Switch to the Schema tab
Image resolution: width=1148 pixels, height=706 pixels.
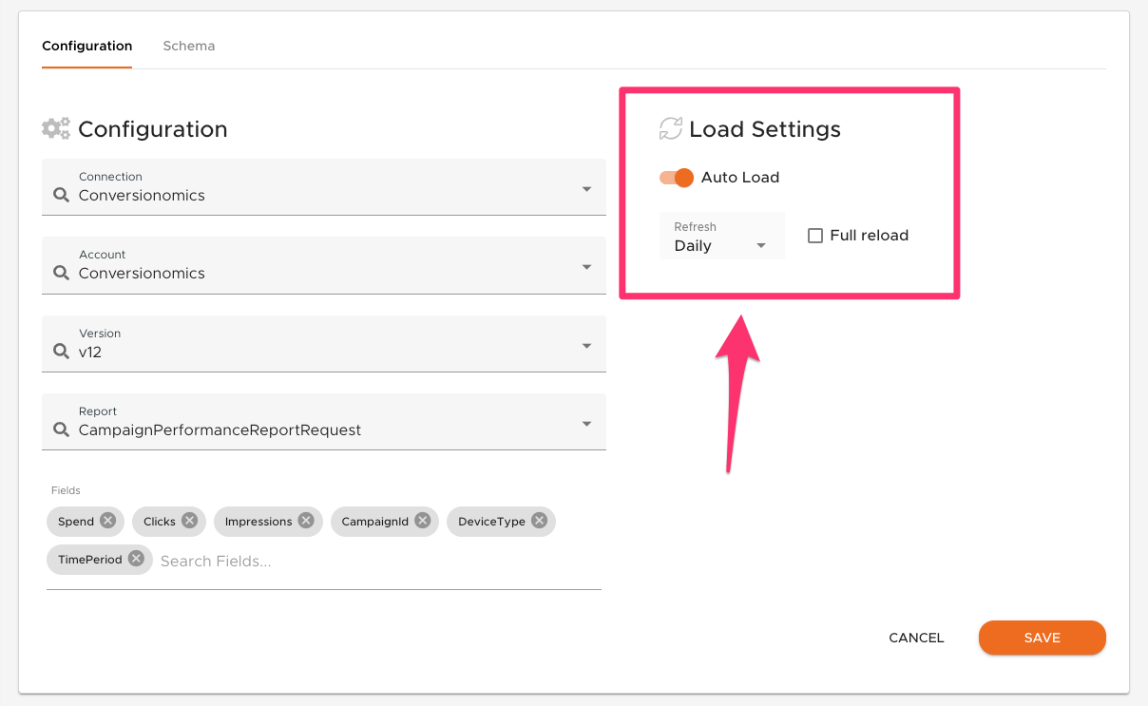(188, 46)
